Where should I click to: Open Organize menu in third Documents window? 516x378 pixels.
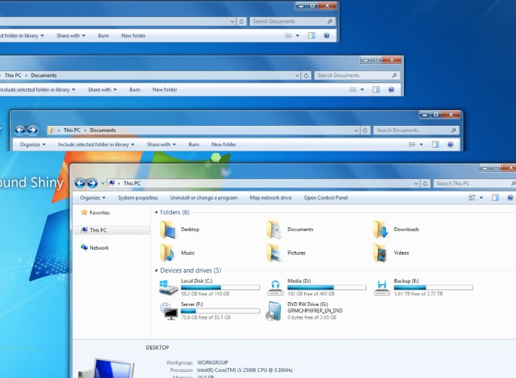click(x=32, y=144)
